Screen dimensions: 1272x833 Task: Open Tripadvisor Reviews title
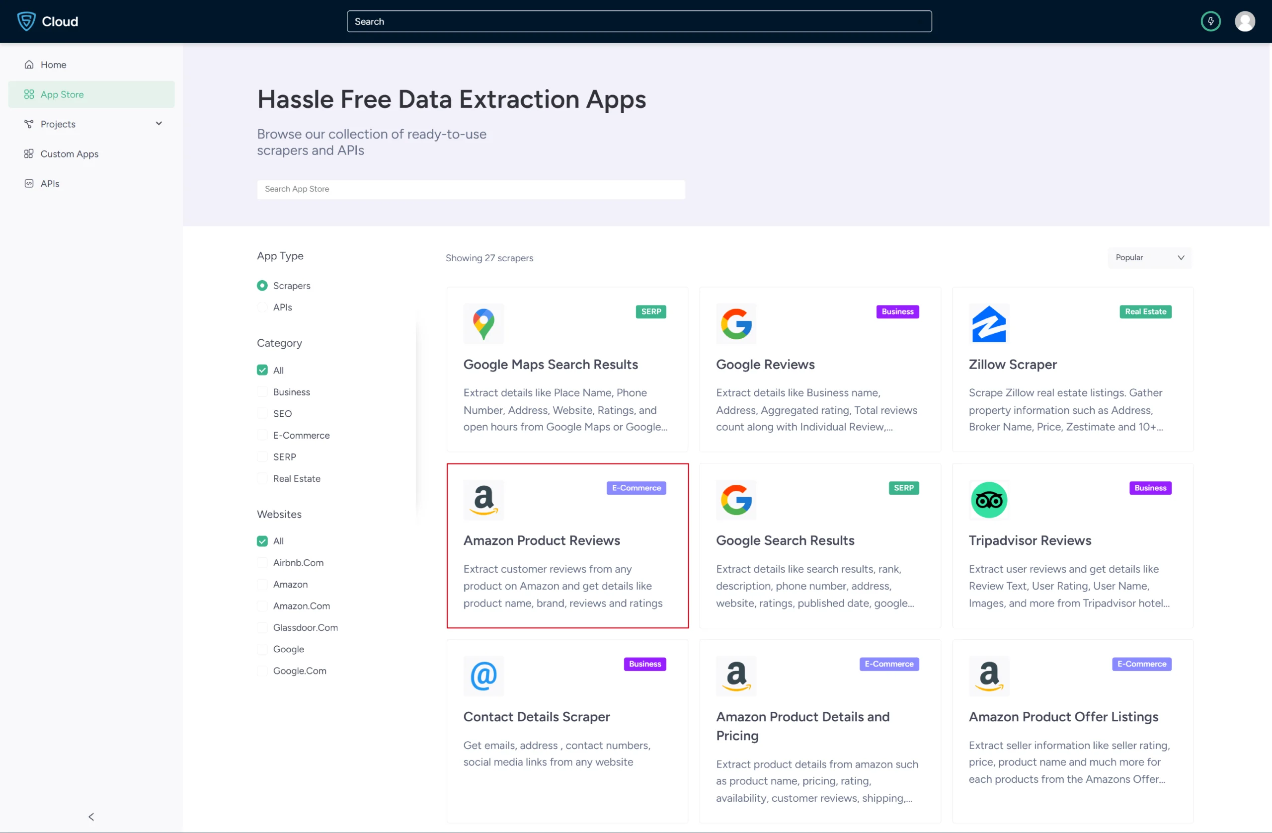click(x=1030, y=540)
